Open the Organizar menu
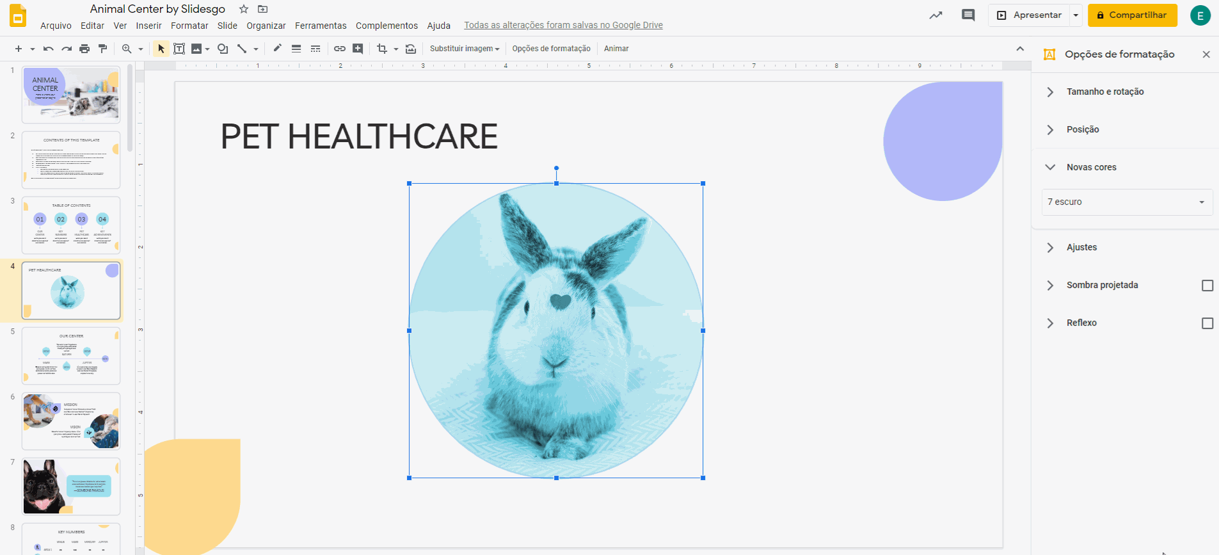Viewport: 1219px width, 555px height. (x=266, y=26)
